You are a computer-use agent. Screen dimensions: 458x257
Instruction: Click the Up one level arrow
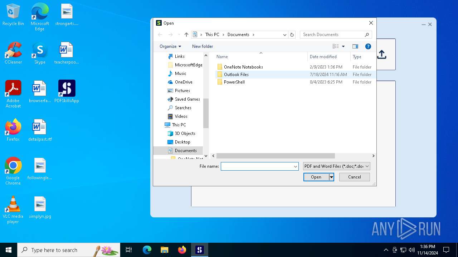click(x=186, y=35)
